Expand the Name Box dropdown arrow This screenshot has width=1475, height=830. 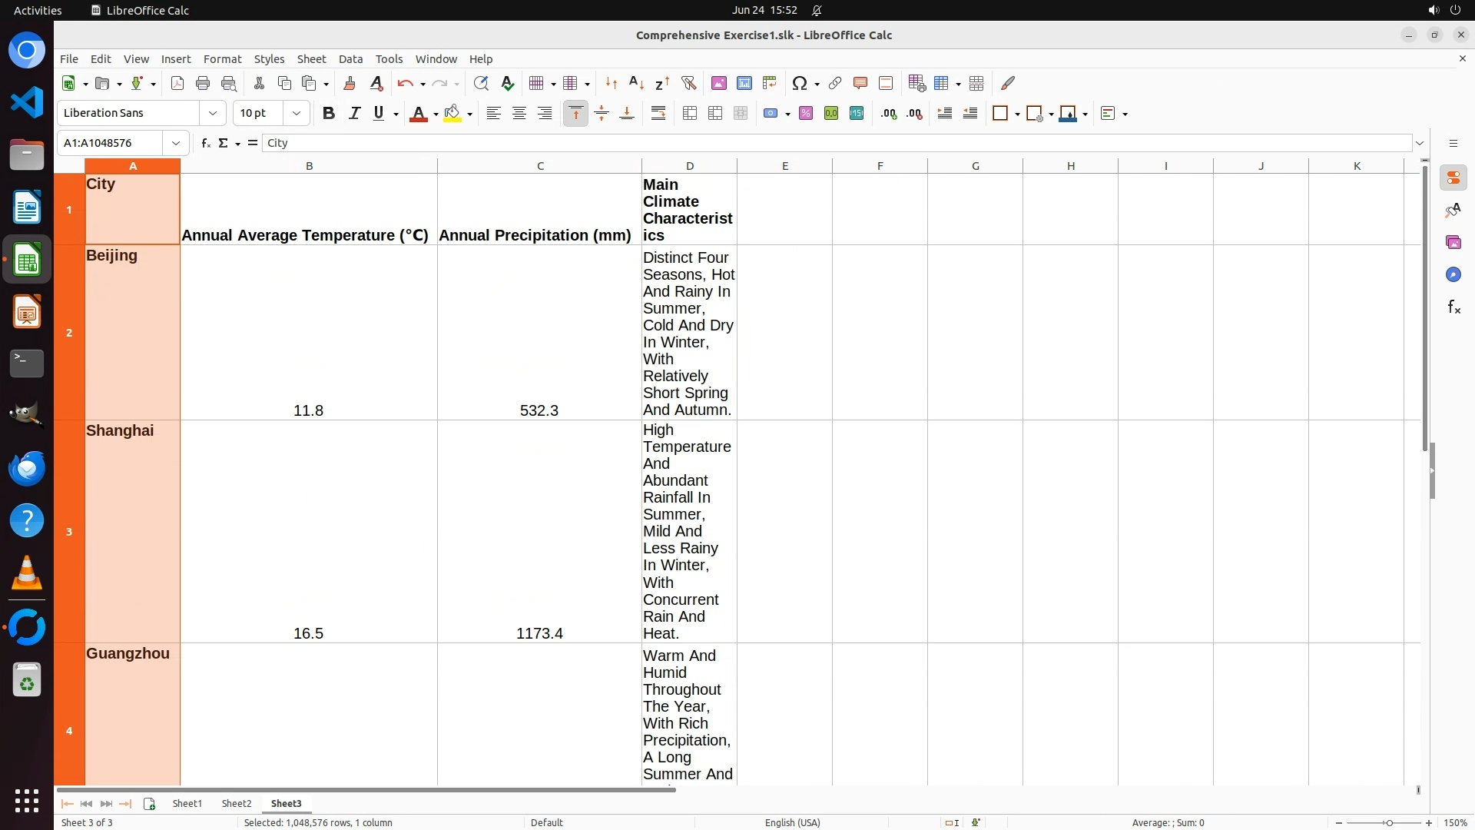tap(176, 143)
